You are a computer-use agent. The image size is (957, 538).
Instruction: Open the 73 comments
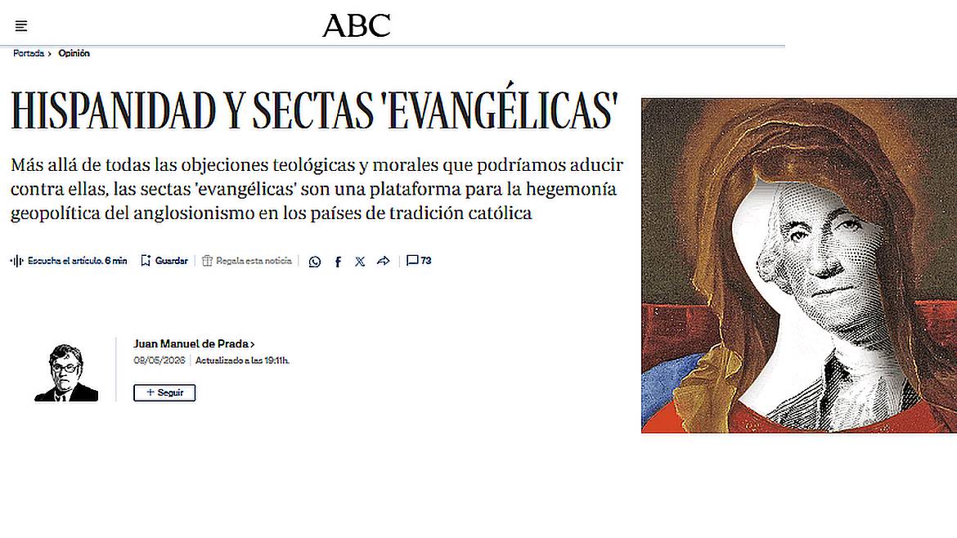(419, 261)
